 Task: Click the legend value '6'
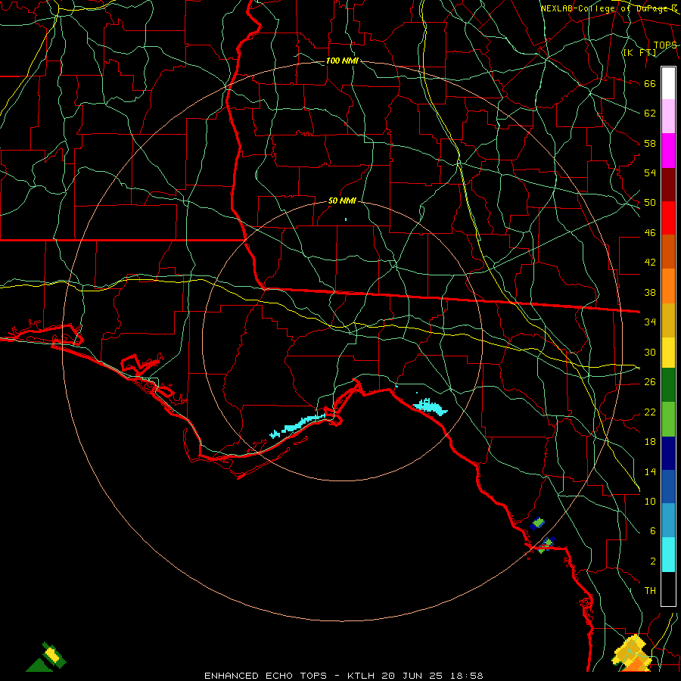(653, 530)
